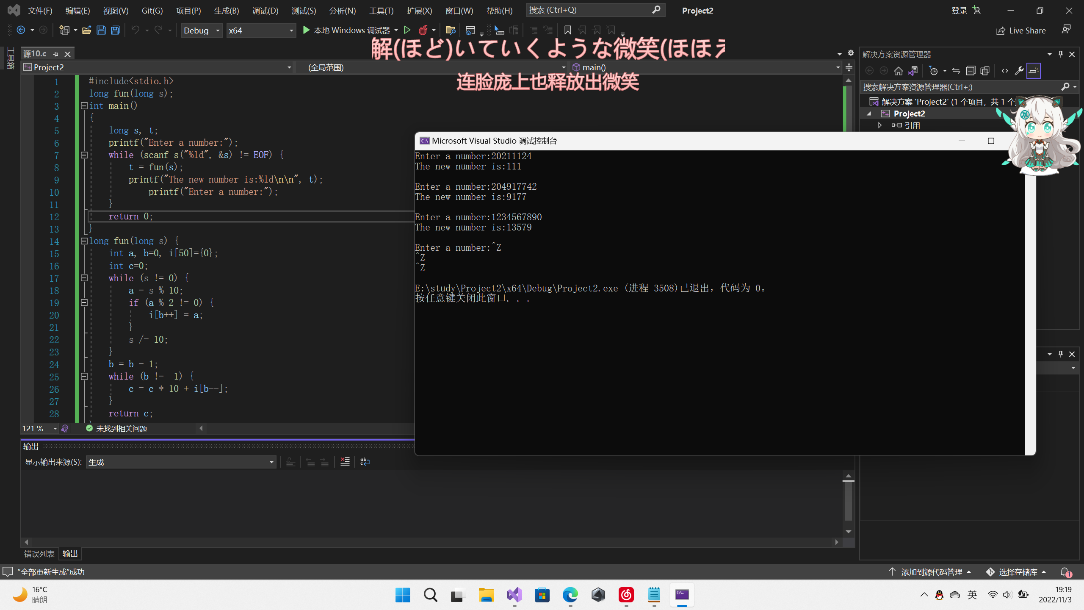Open the output source dropdown showing 生成

click(x=181, y=462)
